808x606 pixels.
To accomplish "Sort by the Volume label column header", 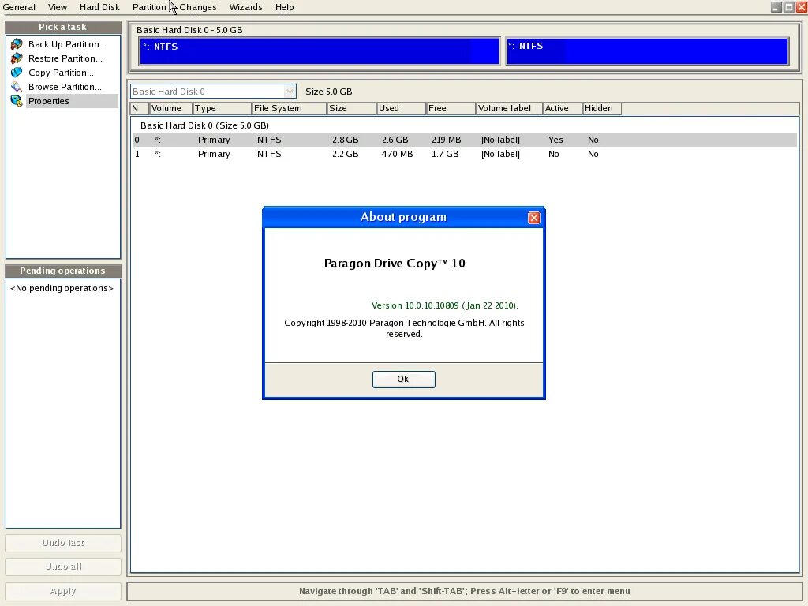I will coord(510,108).
